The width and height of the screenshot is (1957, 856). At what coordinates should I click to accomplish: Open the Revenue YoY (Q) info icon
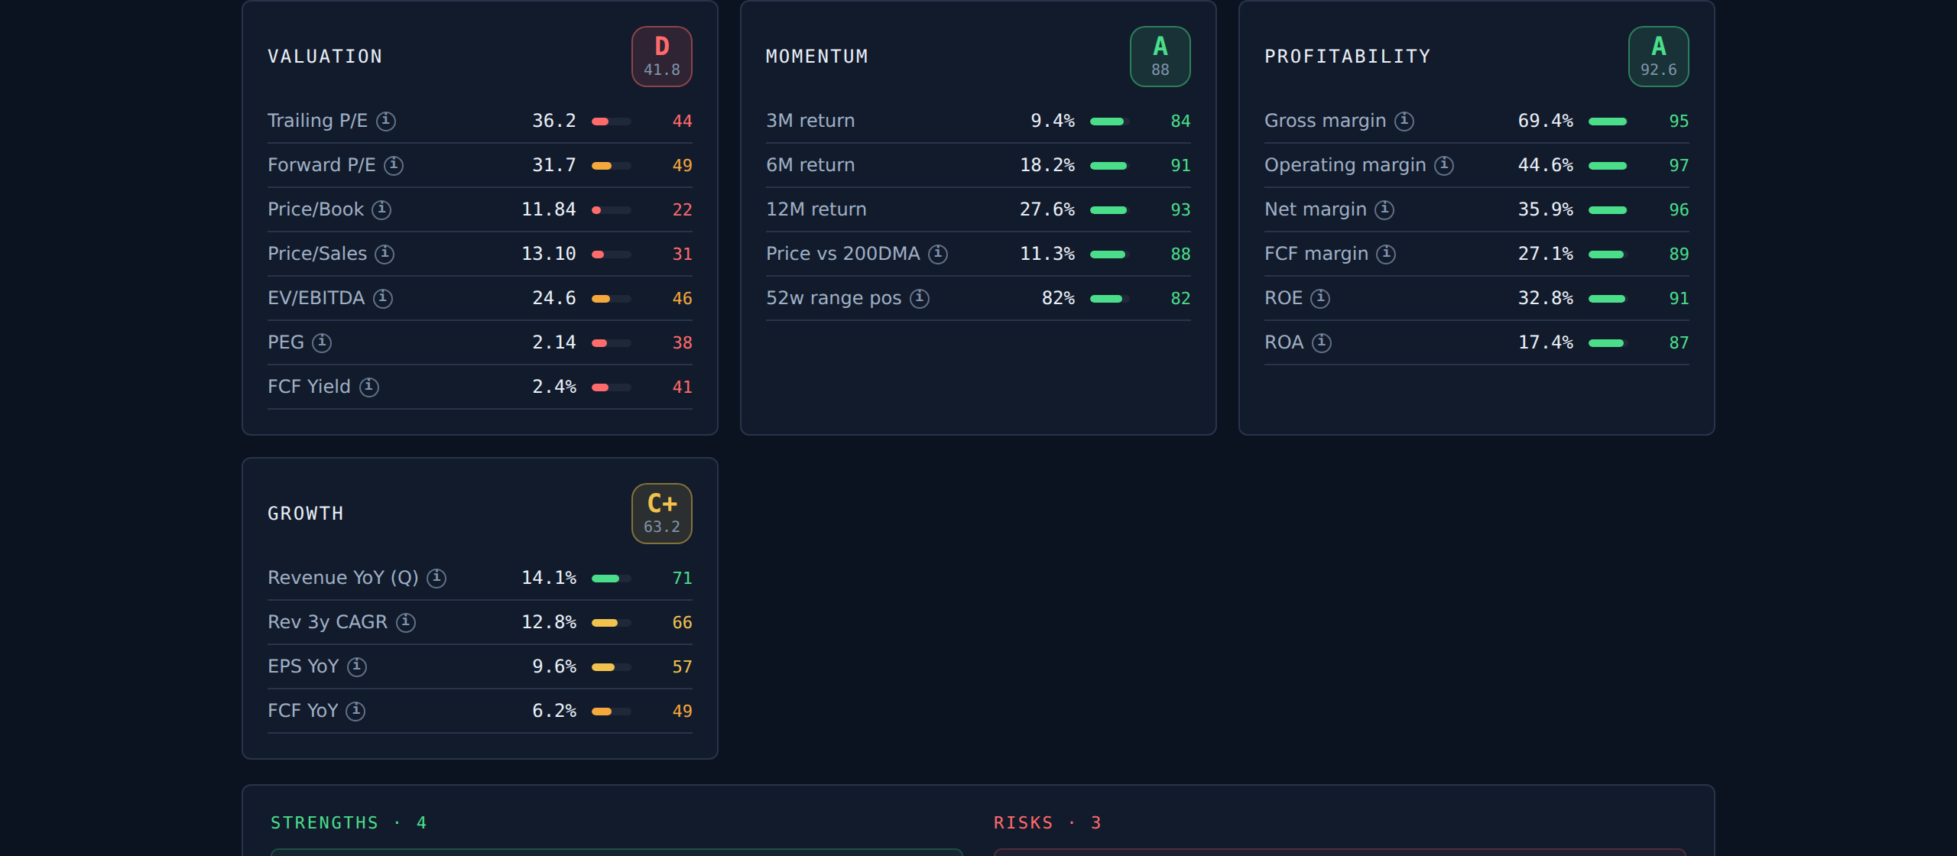(x=437, y=578)
